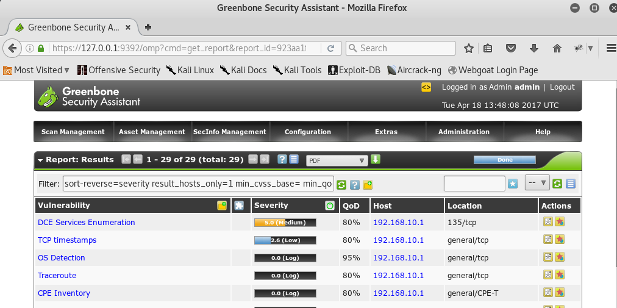Create filter from term star icon
This screenshot has height=308, width=617.
[512, 184]
